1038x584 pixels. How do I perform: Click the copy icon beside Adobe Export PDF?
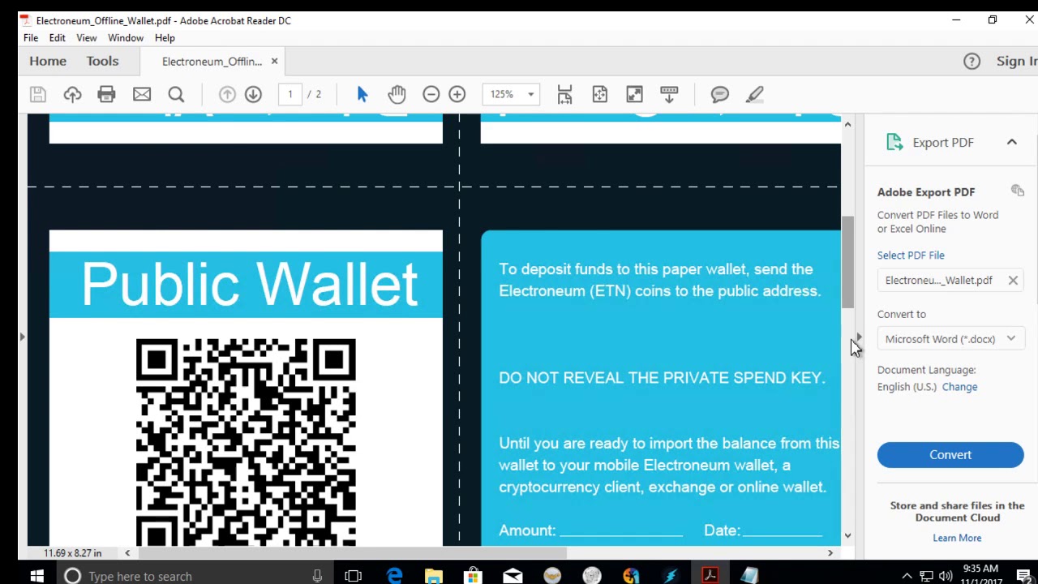click(1018, 191)
